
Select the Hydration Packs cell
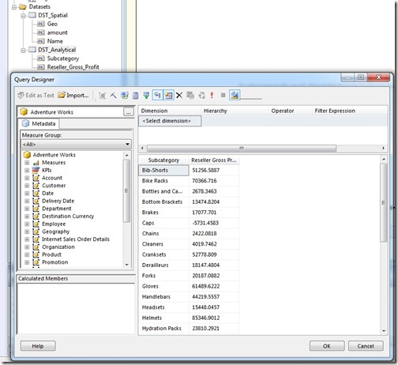click(163, 329)
